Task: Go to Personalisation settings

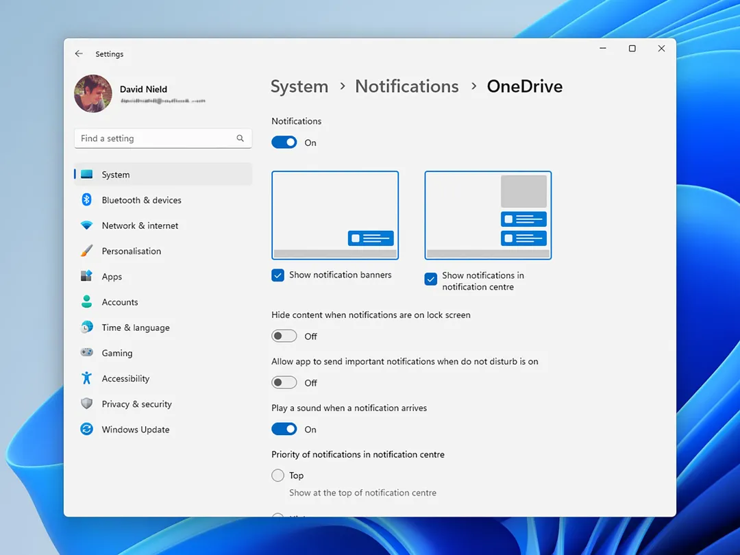Action: point(163,251)
